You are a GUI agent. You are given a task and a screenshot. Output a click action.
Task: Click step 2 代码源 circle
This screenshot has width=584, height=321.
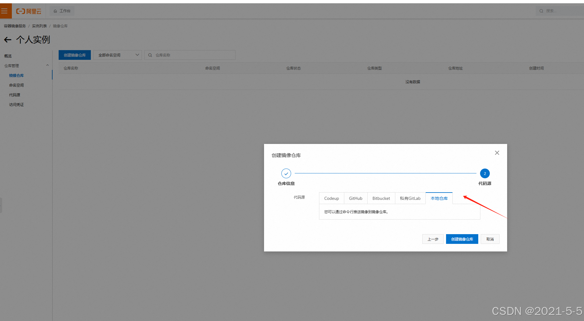485,173
